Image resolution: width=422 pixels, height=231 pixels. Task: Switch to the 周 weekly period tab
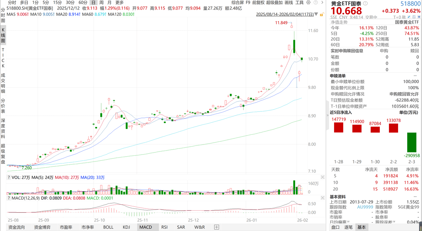tap(101, 2)
